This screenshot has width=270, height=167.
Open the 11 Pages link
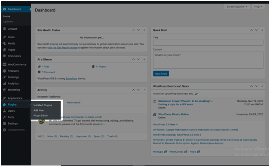101,67
